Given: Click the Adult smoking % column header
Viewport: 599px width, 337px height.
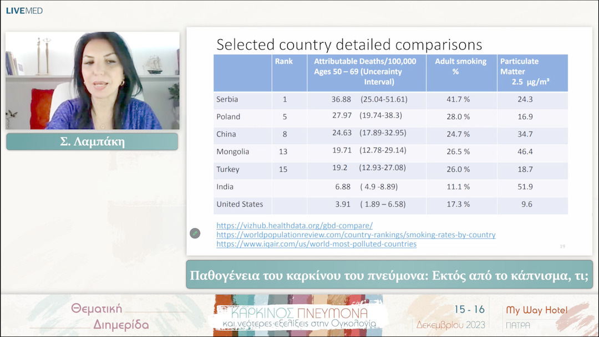Looking at the screenshot, I should (x=460, y=67).
